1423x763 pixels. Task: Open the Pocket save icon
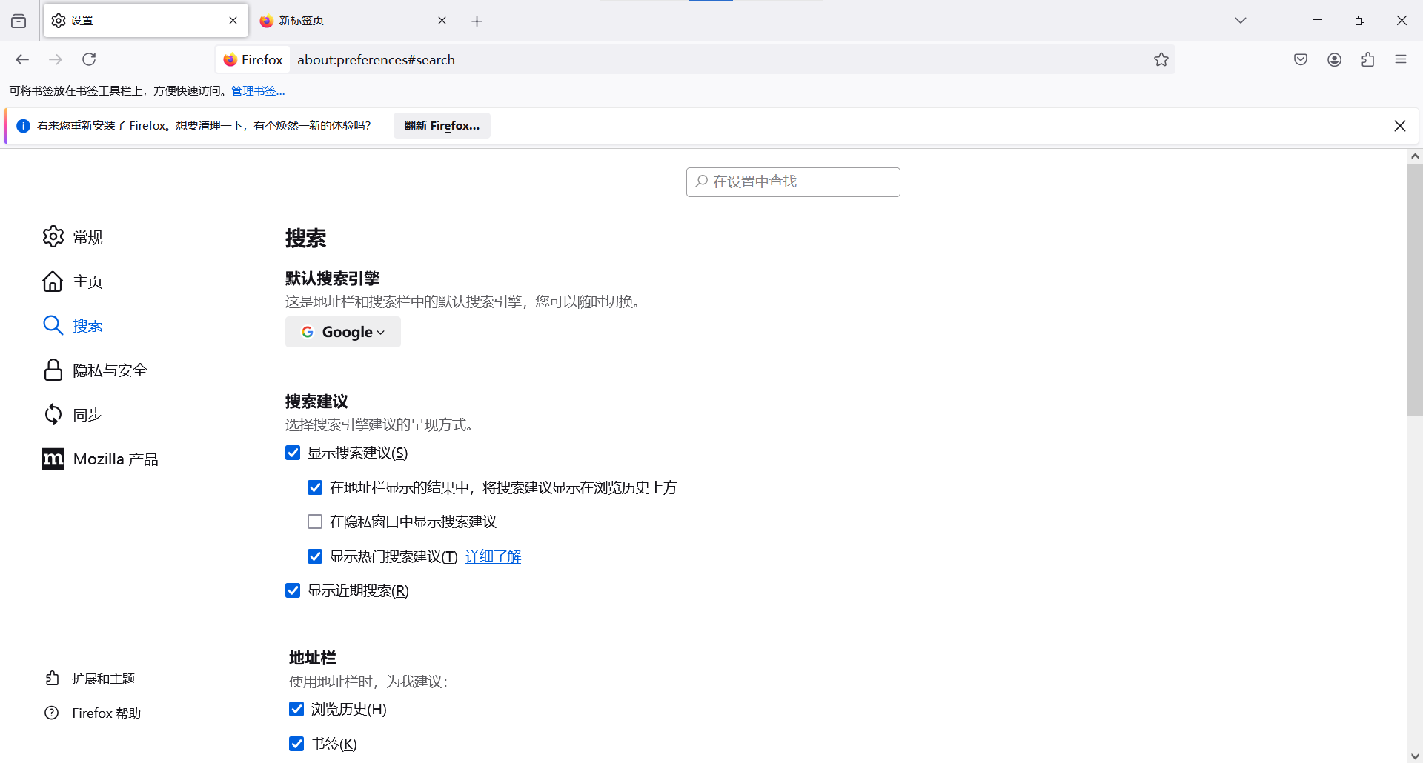point(1300,59)
